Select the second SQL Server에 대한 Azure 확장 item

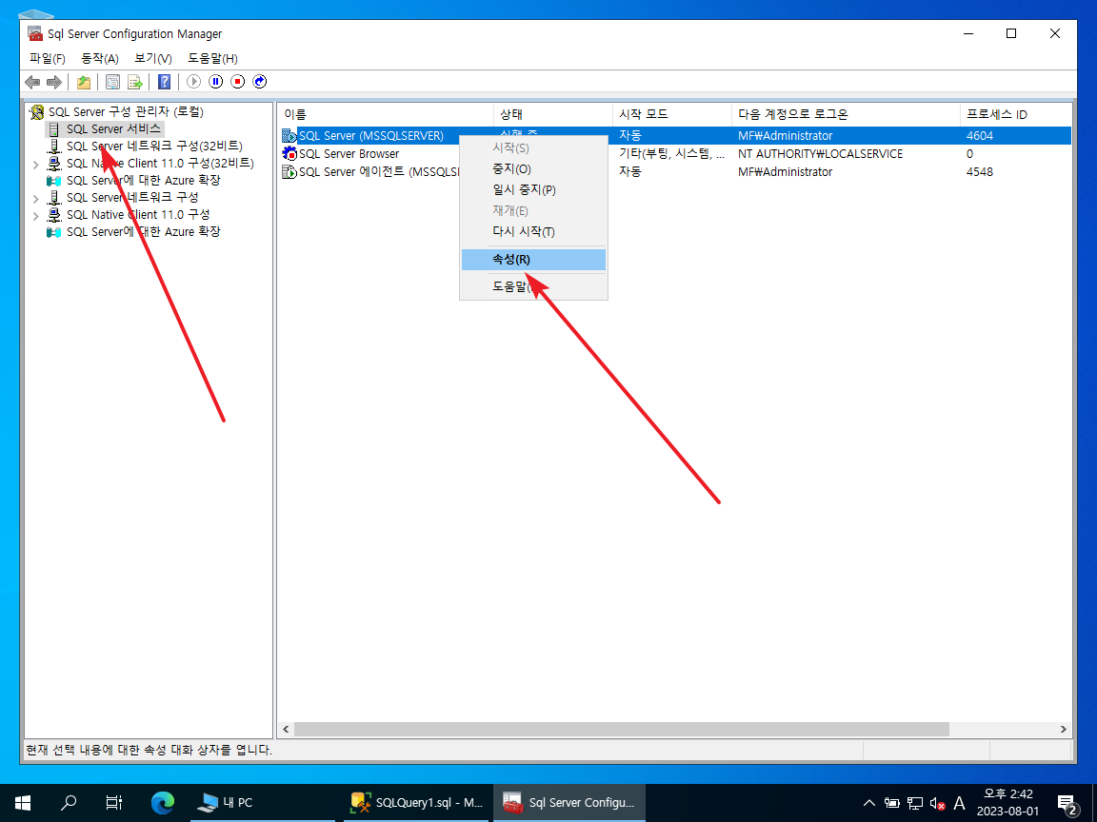pyautogui.click(x=144, y=231)
